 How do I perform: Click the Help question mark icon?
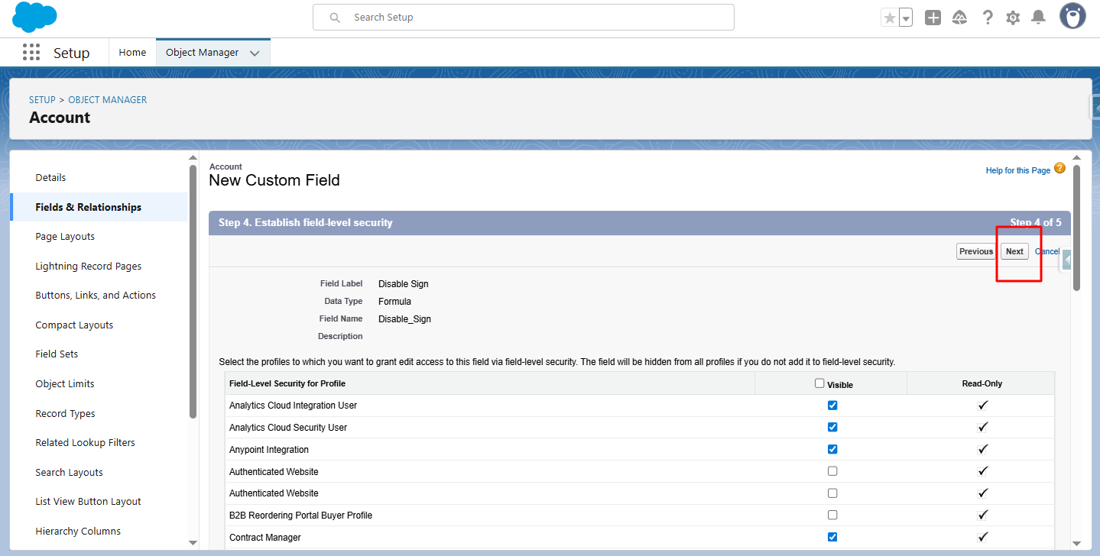pyautogui.click(x=988, y=18)
